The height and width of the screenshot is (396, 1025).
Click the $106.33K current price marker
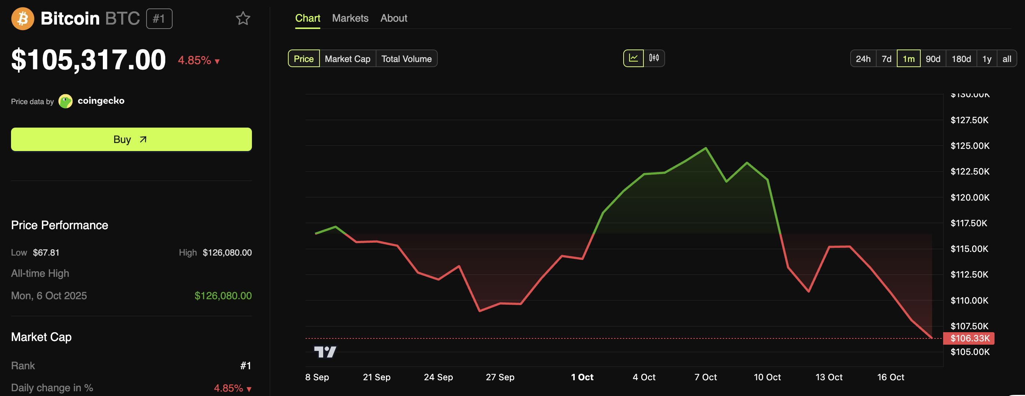pyautogui.click(x=969, y=338)
